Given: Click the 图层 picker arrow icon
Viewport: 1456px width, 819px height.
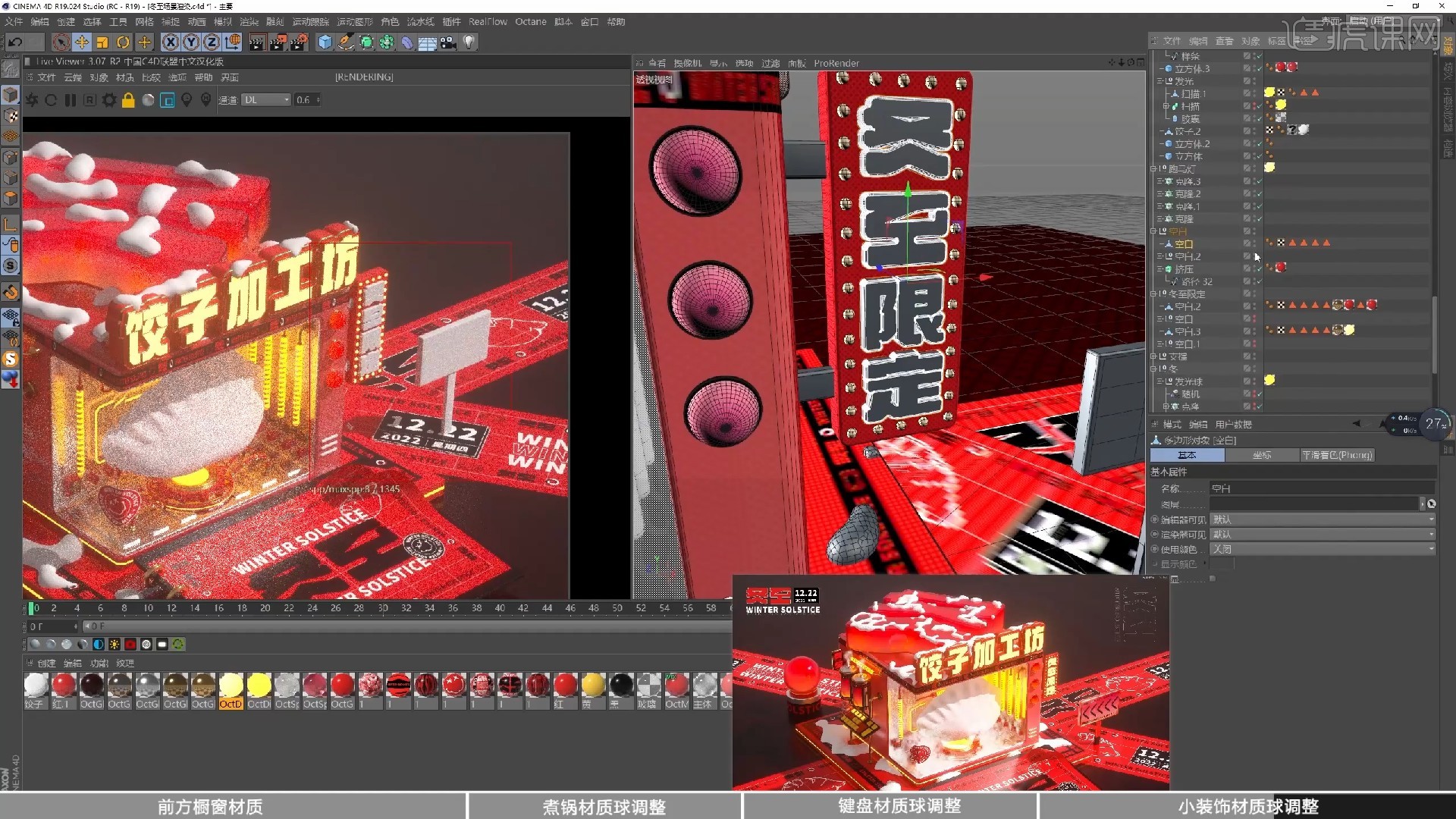Looking at the screenshot, I should (1431, 504).
